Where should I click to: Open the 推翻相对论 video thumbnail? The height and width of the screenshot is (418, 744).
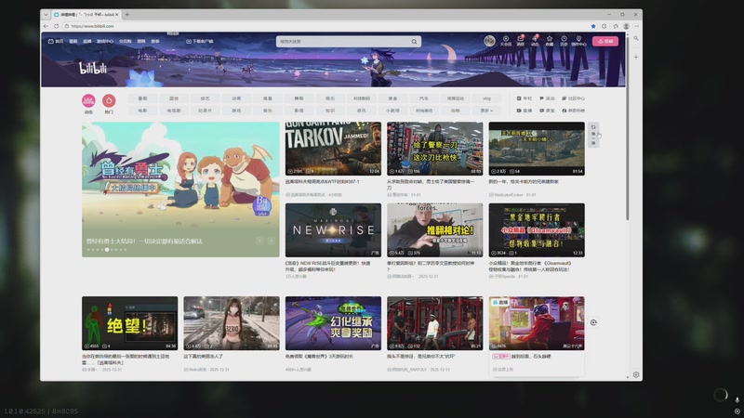(x=435, y=230)
